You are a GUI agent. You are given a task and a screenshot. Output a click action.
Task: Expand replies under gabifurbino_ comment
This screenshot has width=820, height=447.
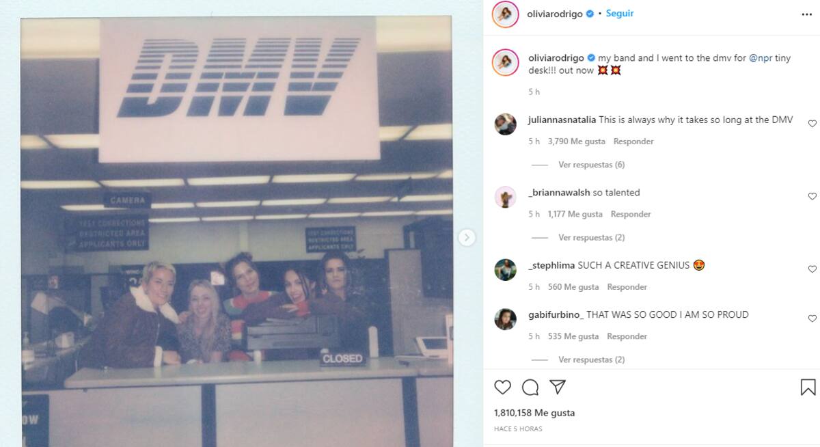point(591,360)
